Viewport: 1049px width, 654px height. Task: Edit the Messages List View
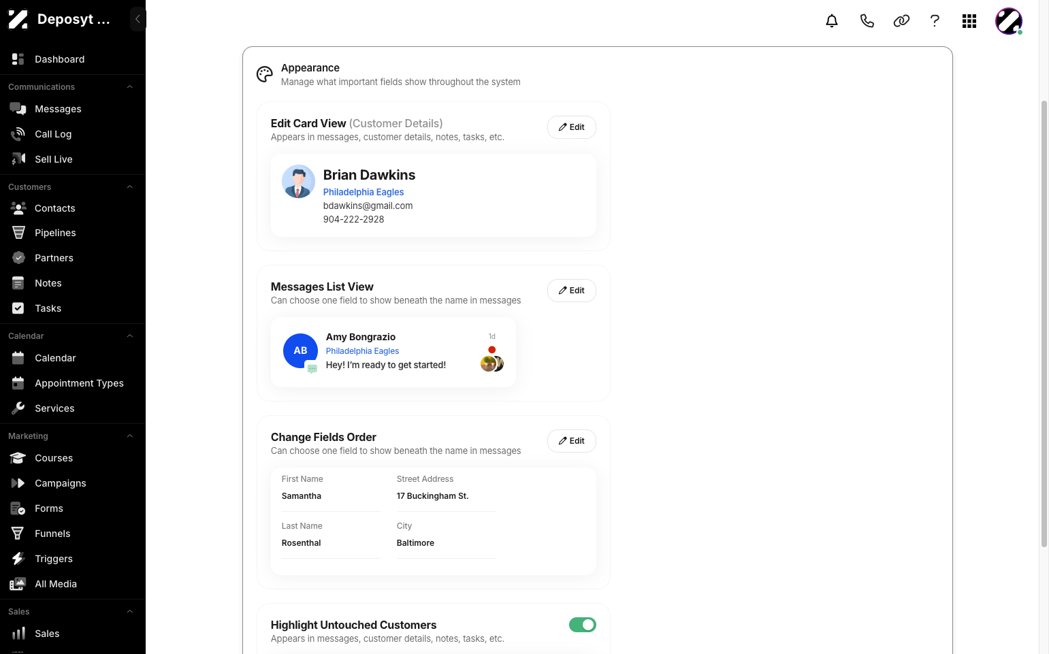572,291
